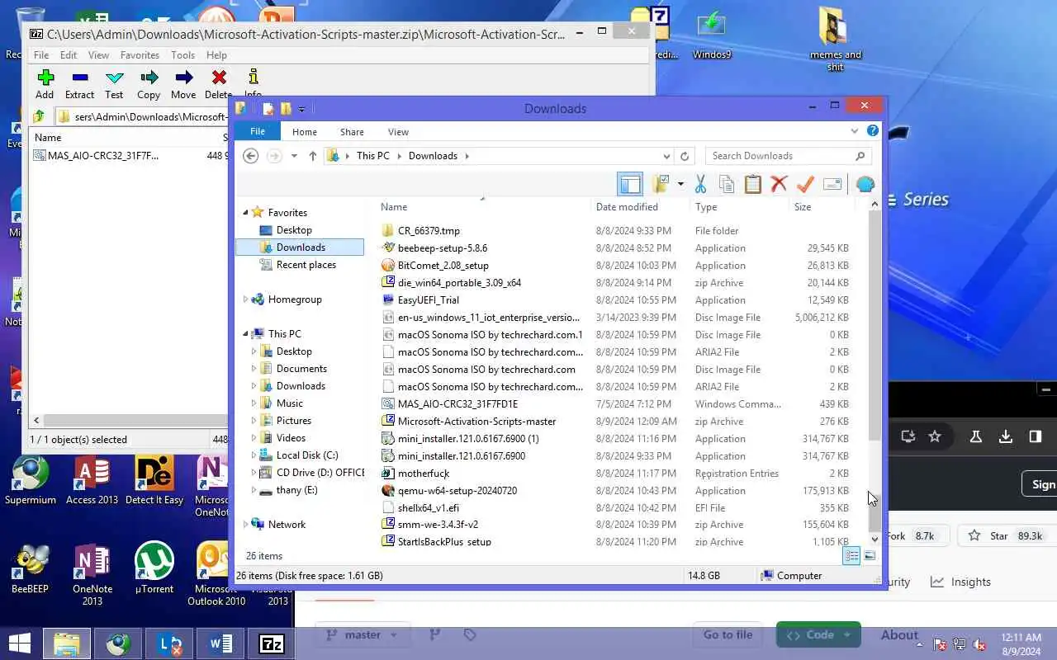Screen dimensions: 1057x660
Task: Click the Insights link in browser window
Action: [960, 582]
